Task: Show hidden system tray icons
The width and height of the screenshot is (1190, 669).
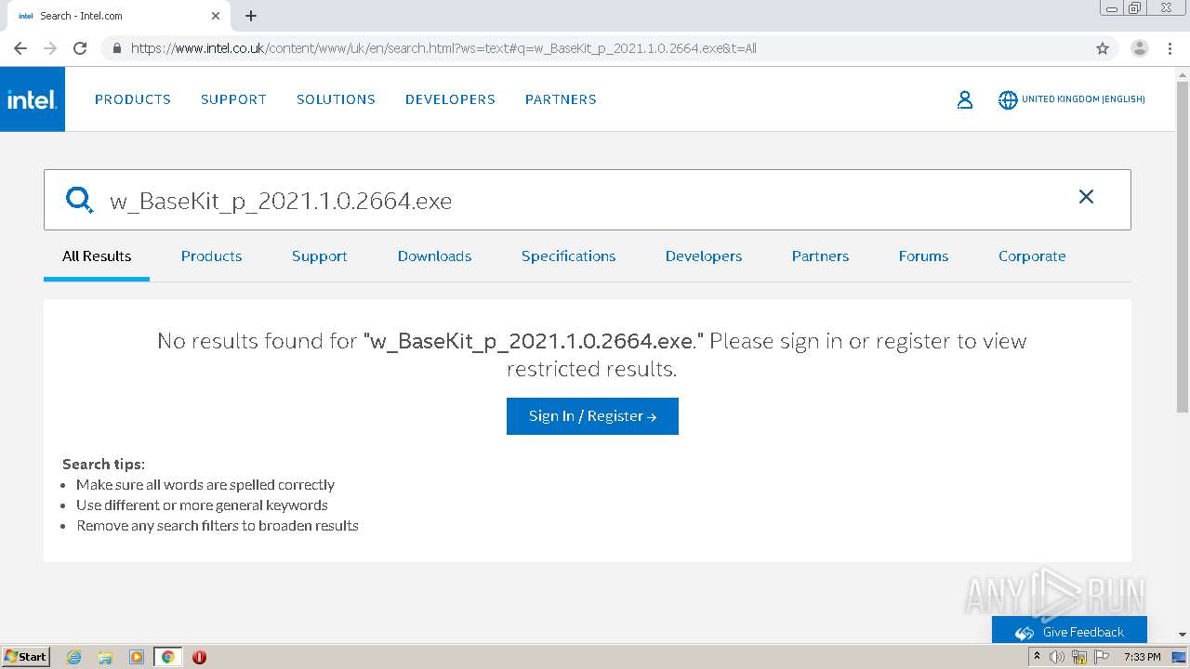Action: pyautogui.click(x=1037, y=657)
